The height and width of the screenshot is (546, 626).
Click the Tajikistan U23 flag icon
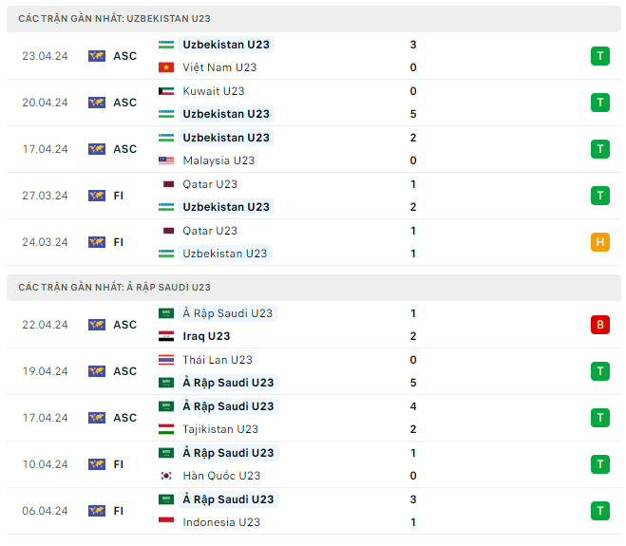point(167,429)
